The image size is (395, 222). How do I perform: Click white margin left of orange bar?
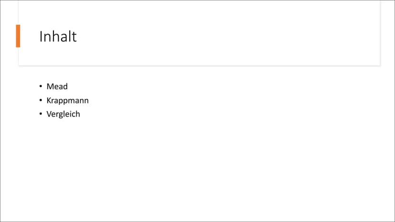8,36
